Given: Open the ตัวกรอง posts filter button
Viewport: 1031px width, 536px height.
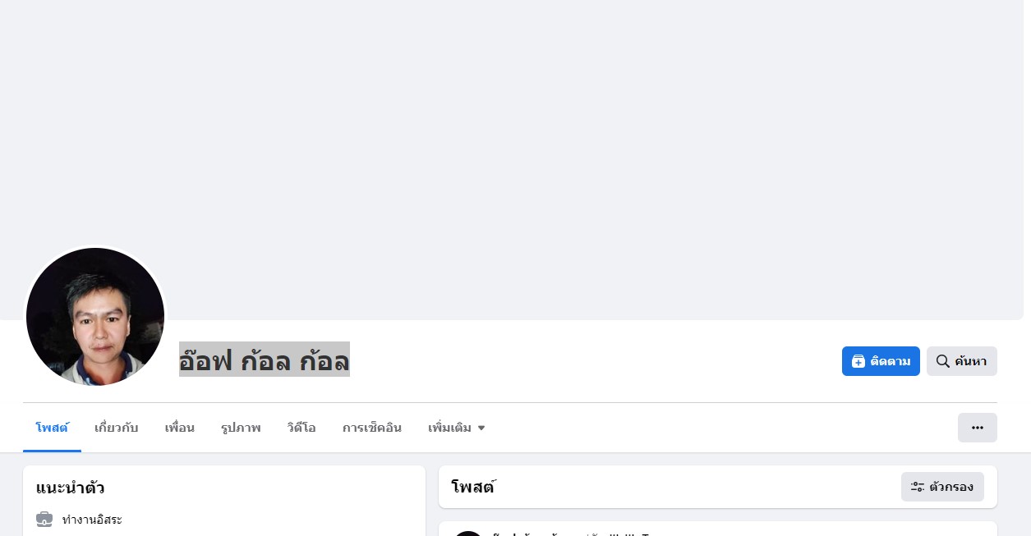Looking at the screenshot, I should 942,487.
